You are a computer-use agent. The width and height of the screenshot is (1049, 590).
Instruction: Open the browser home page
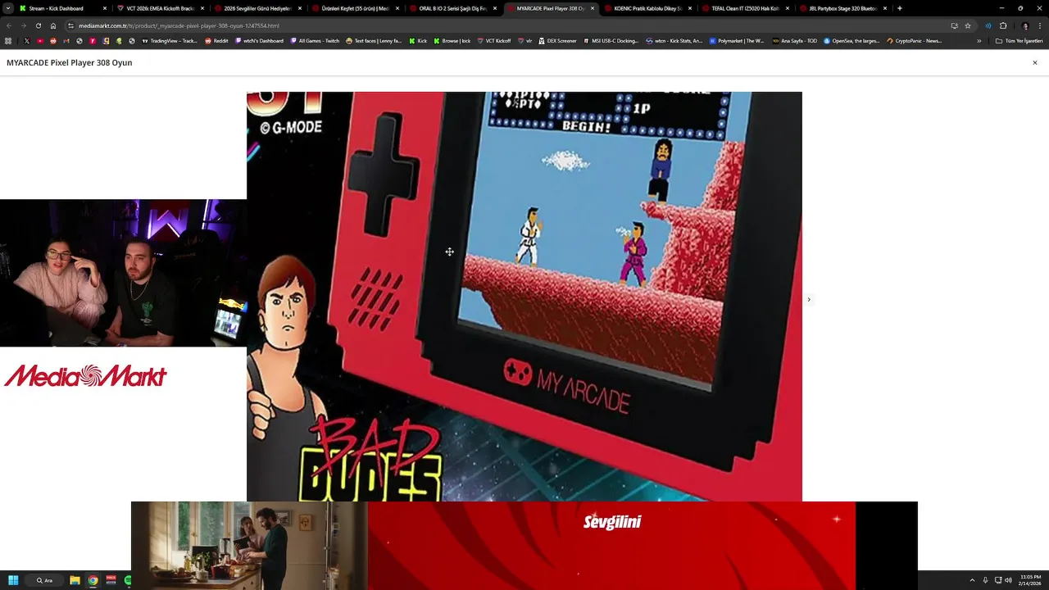[53, 25]
